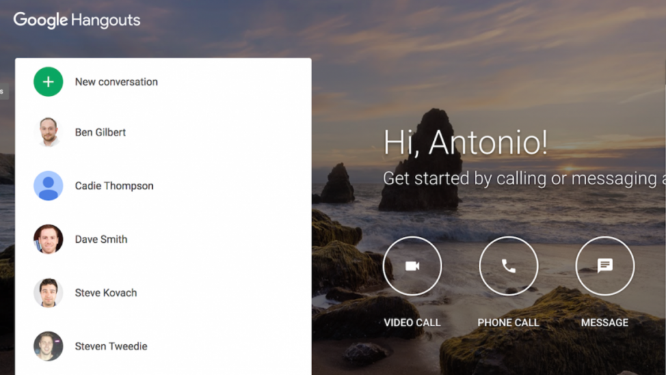Image resolution: width=666 pixels, height=375 pixels.
Task: Select Cadie Thompson from contacts
Action: click(114, 186)
